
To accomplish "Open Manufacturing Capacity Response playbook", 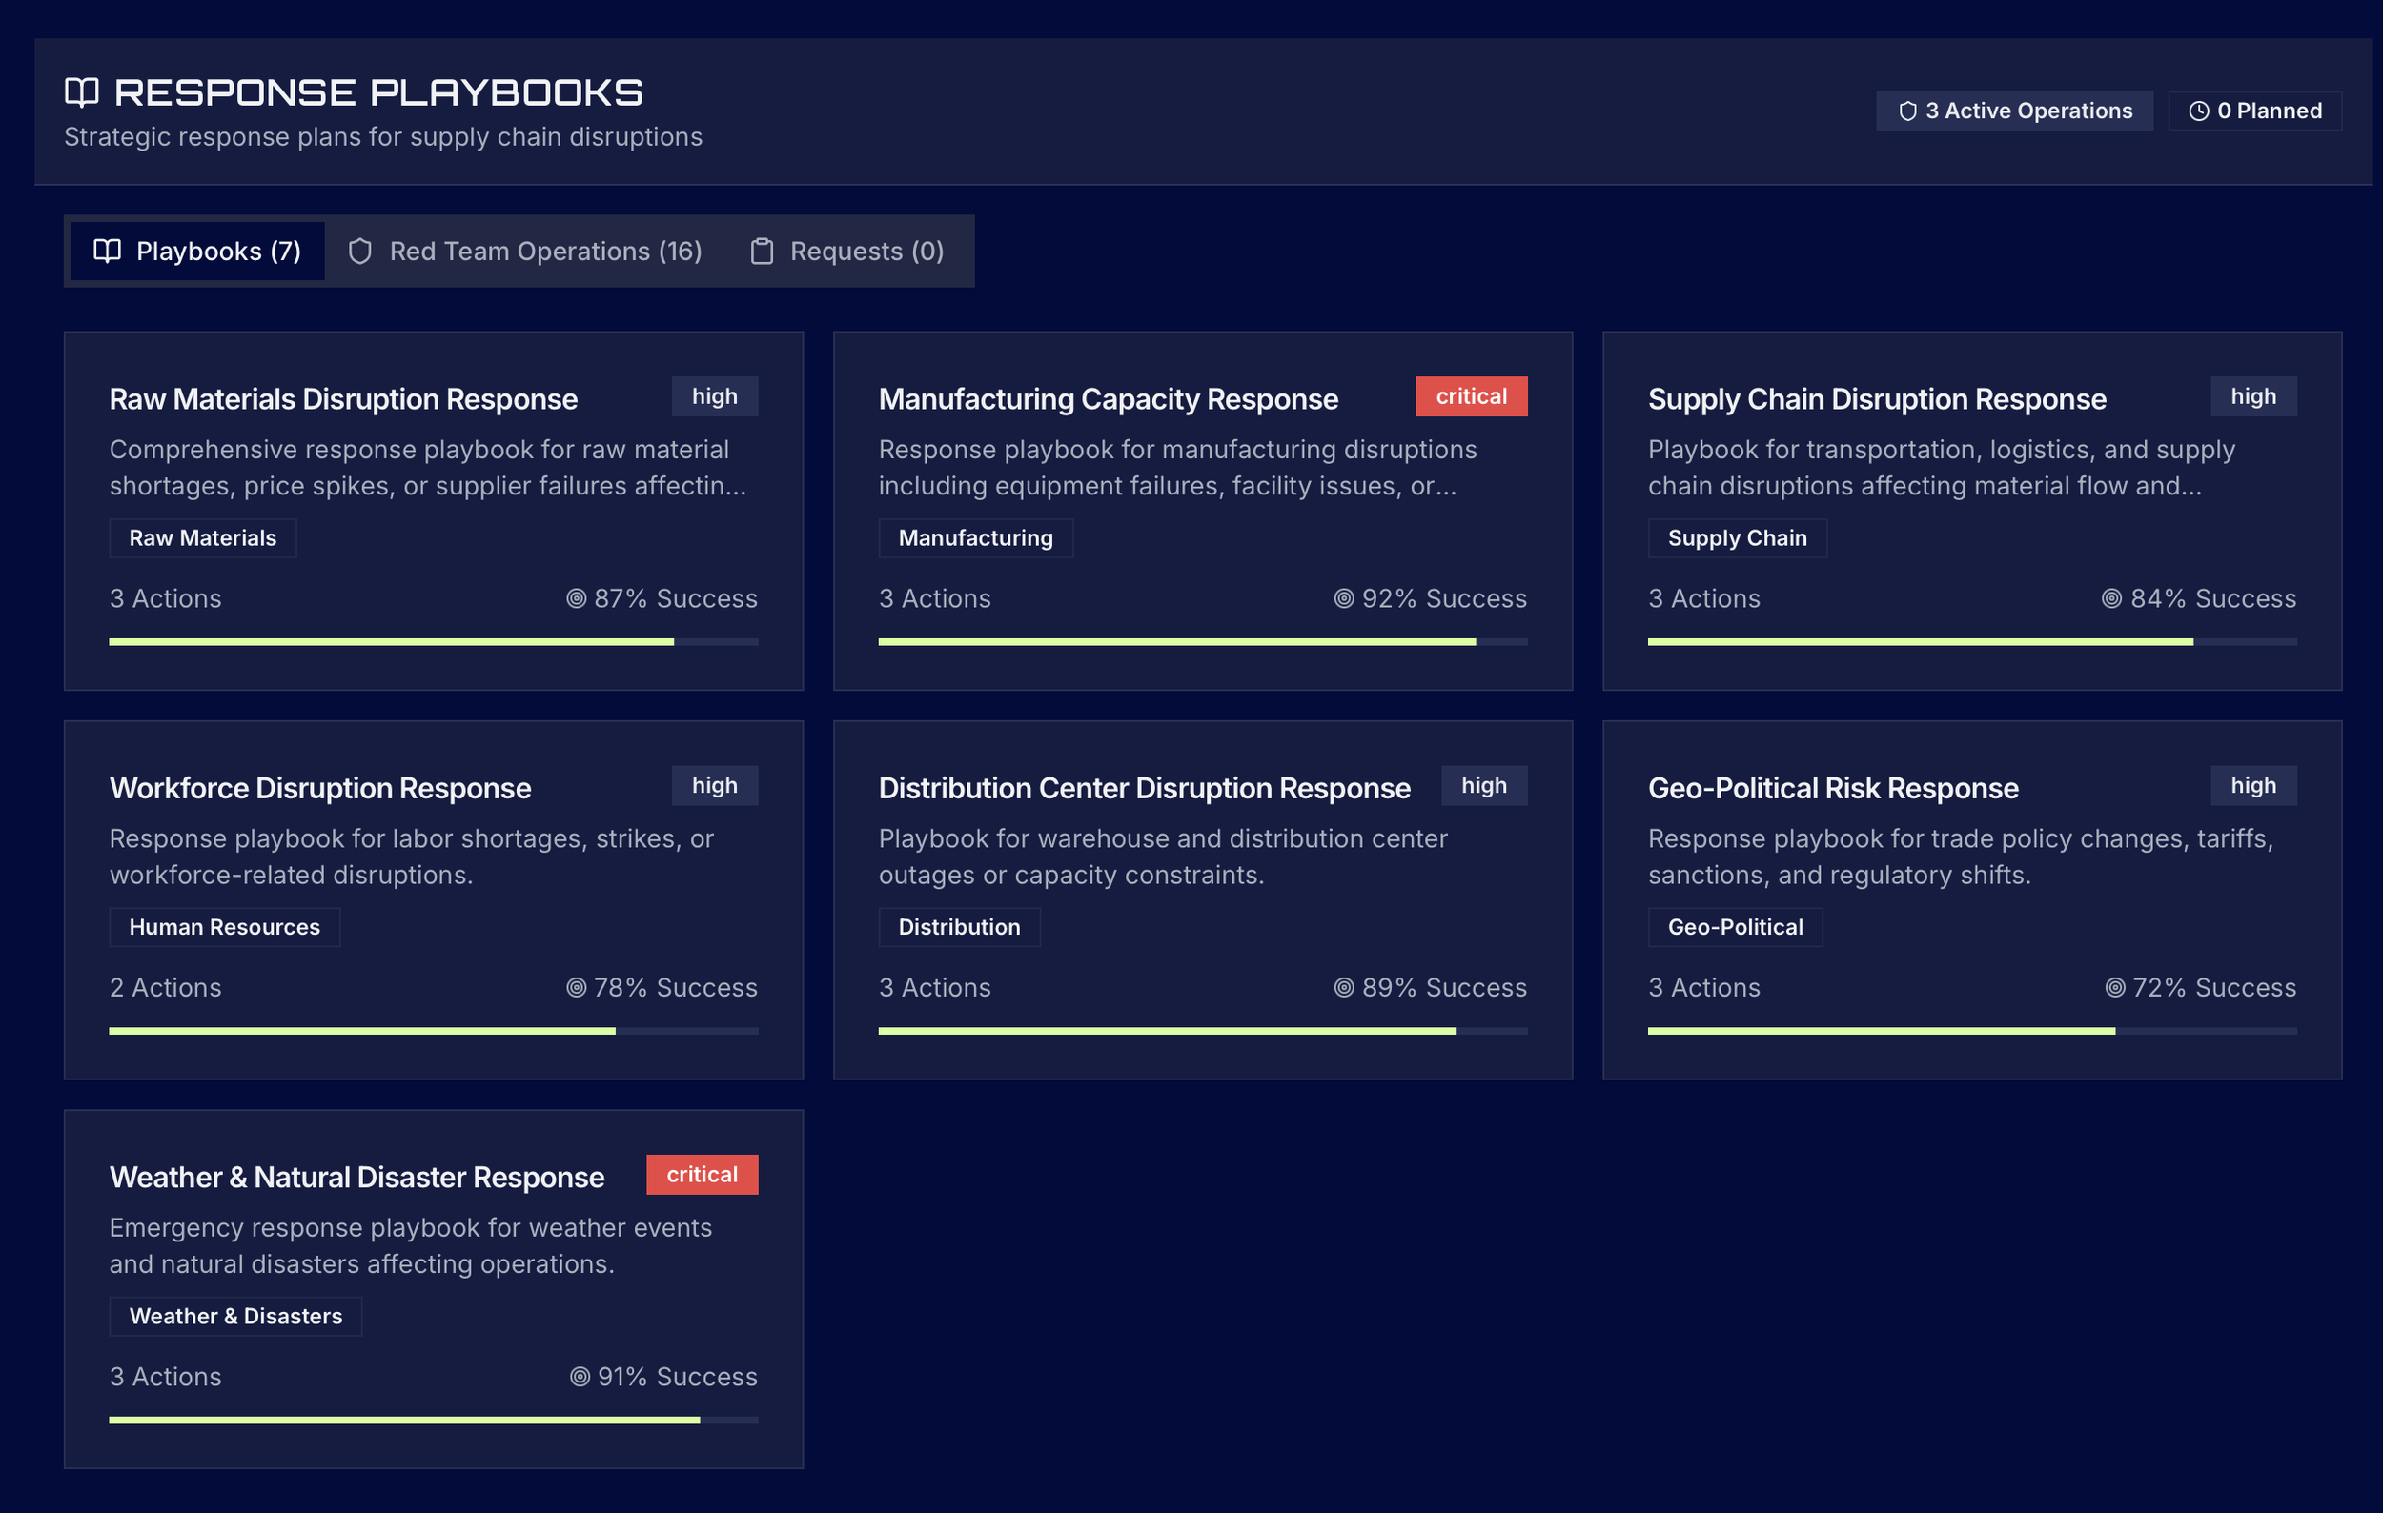I will click(x=1108, y=399).
